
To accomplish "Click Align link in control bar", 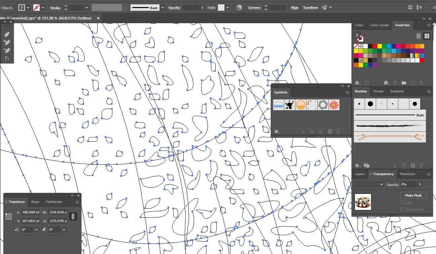I will click(x=294, y=8).
